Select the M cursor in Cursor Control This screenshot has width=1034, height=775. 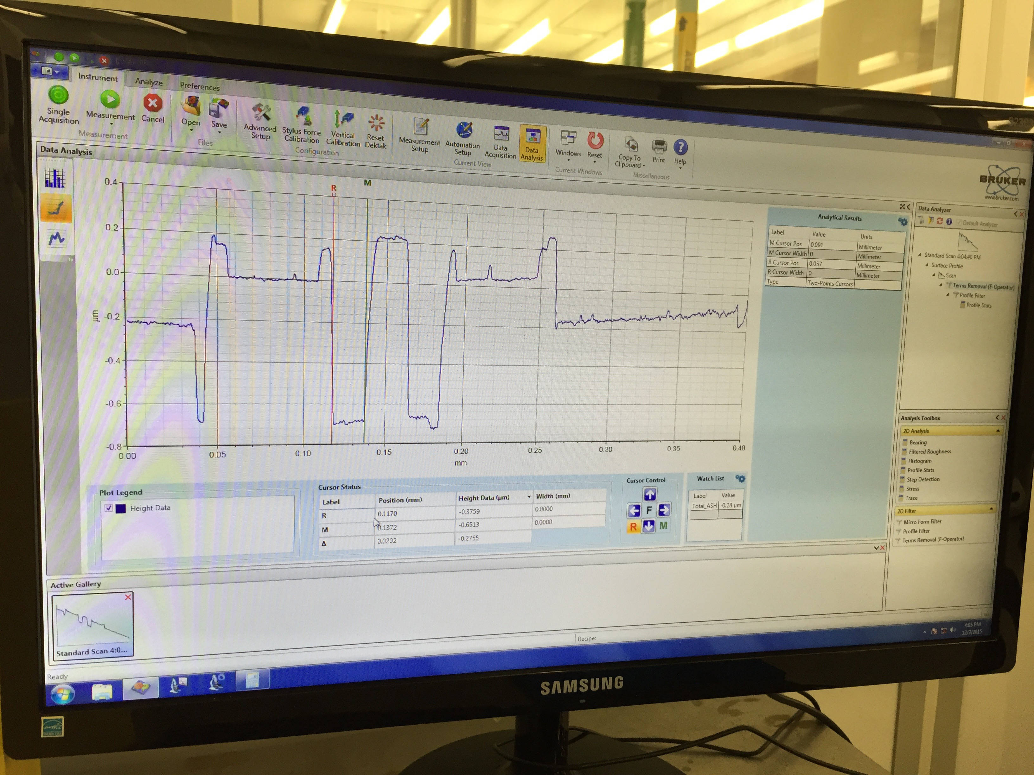click(663, 526)
